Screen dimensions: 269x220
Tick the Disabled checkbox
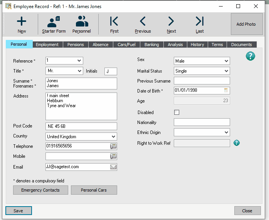coord(177,112)
